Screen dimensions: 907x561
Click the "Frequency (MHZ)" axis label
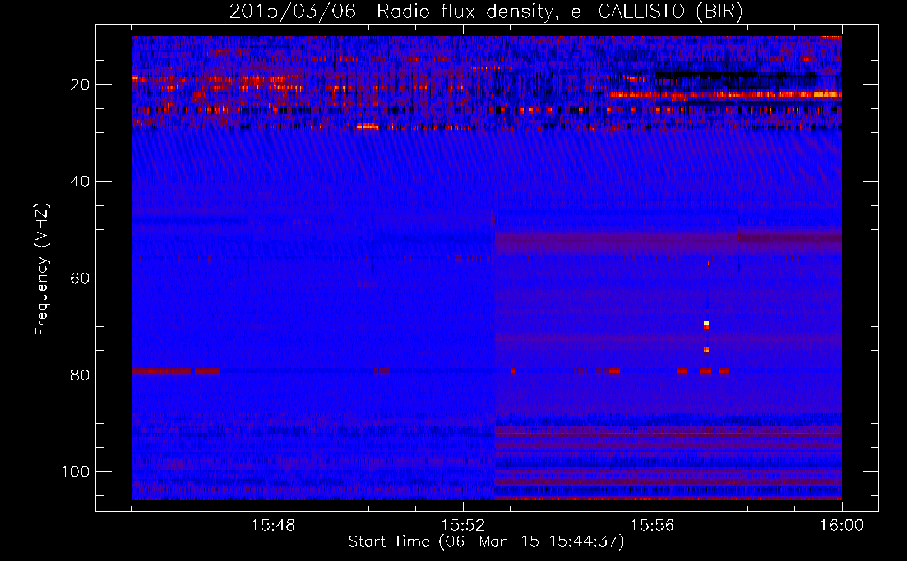click(42, 269)
